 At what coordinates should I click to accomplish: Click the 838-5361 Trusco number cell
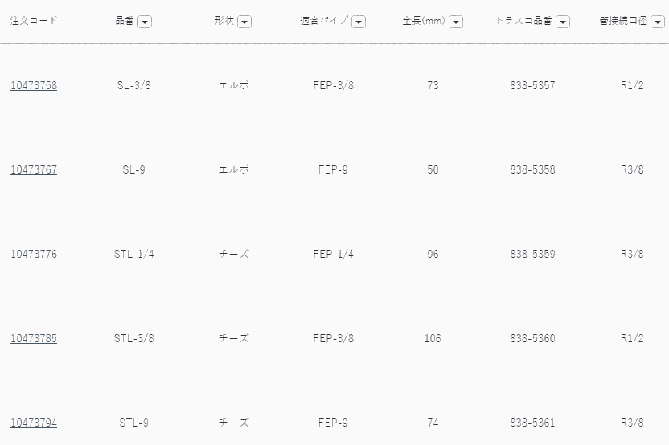coord(532,423)
